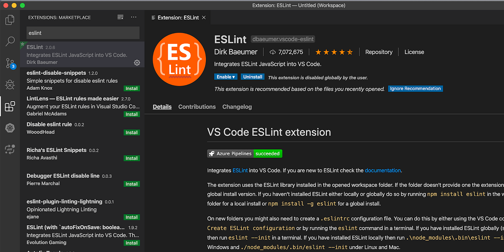Open the diff sync icon in activity bar
Viewport: 504px width, 252px height.
[x=10, y=149]
